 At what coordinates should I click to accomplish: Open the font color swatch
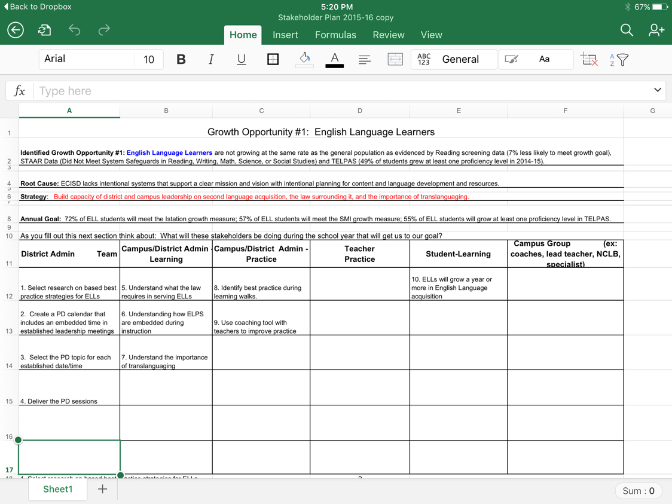tap(334, 59)
